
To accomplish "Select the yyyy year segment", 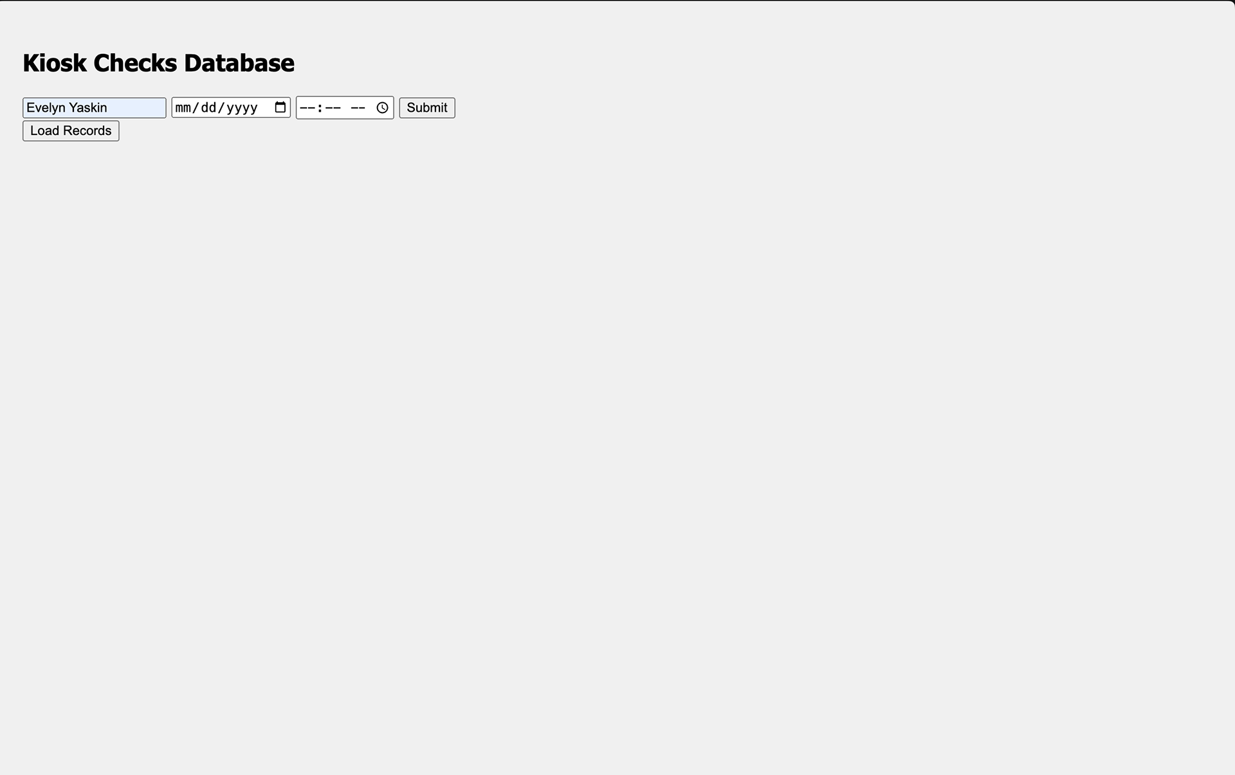I will [x=242, y=107].
